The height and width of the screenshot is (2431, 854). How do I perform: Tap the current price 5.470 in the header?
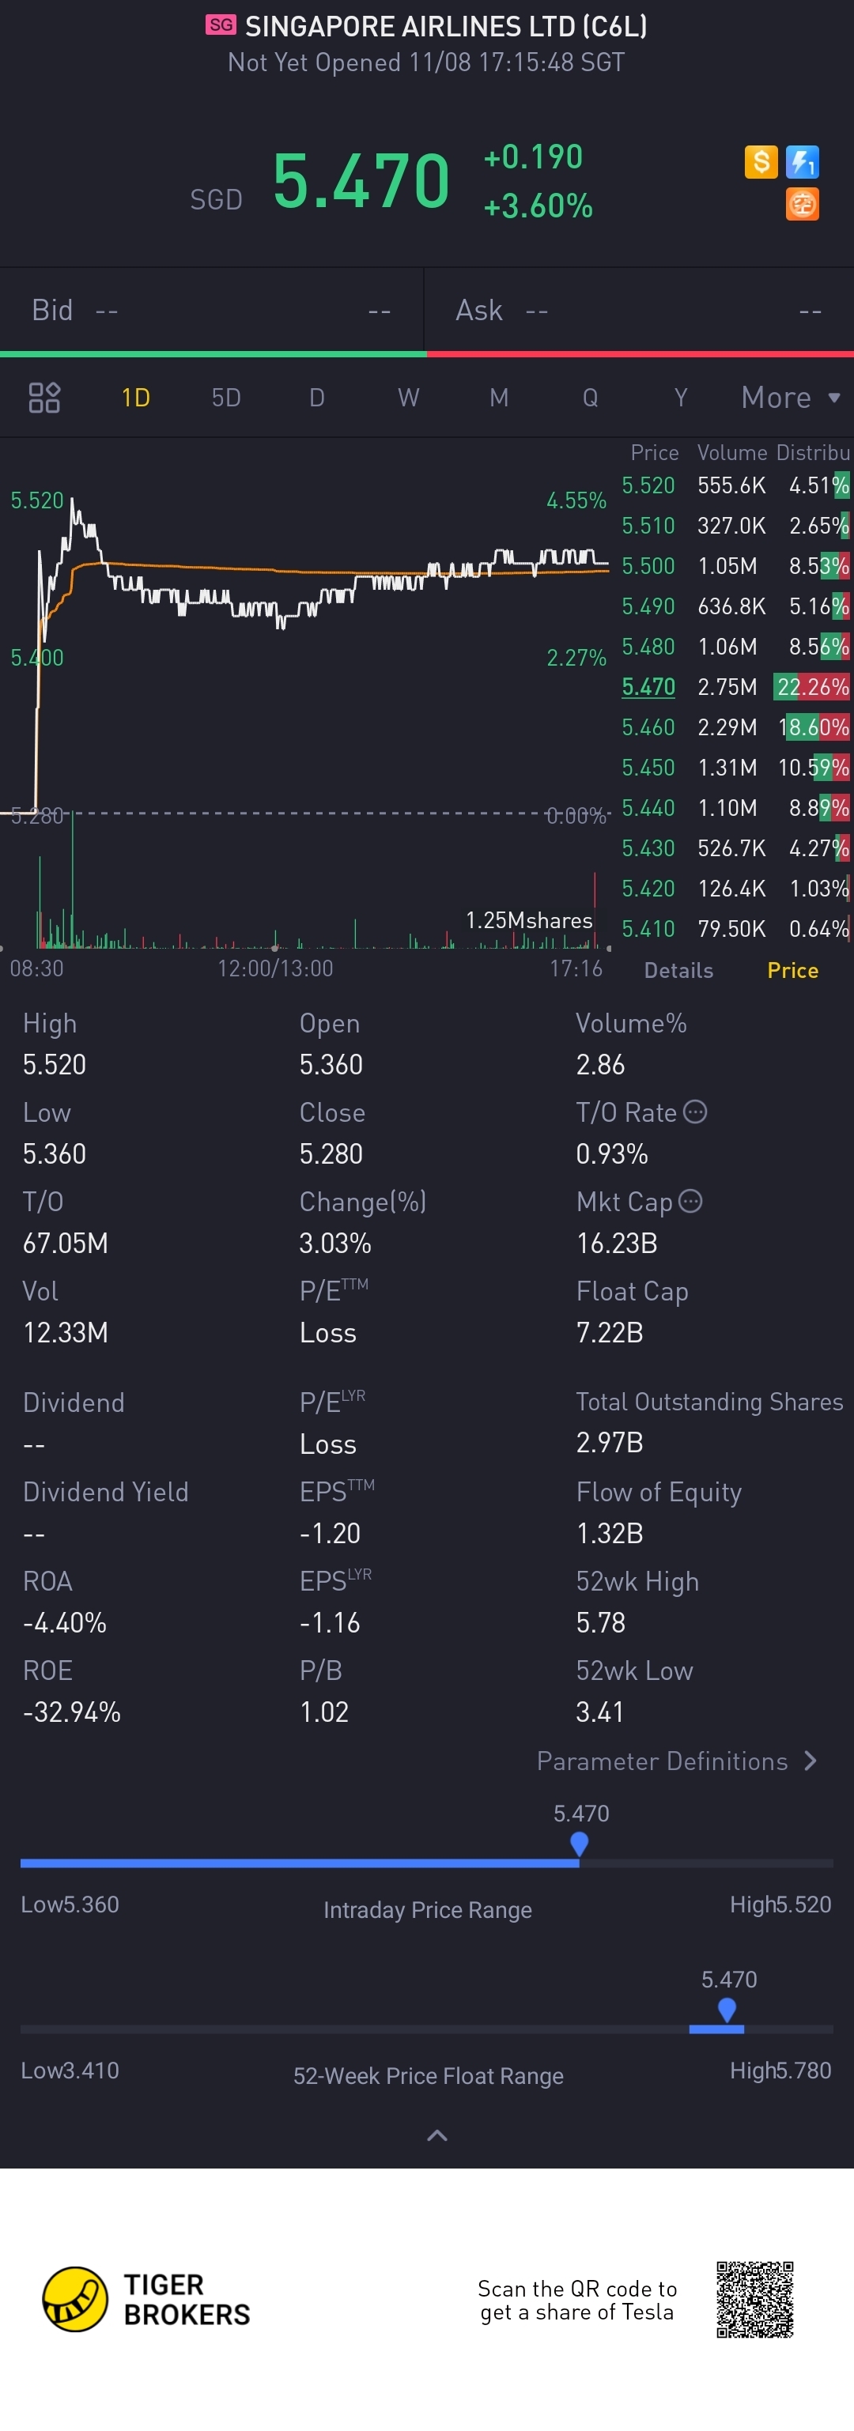361,180
